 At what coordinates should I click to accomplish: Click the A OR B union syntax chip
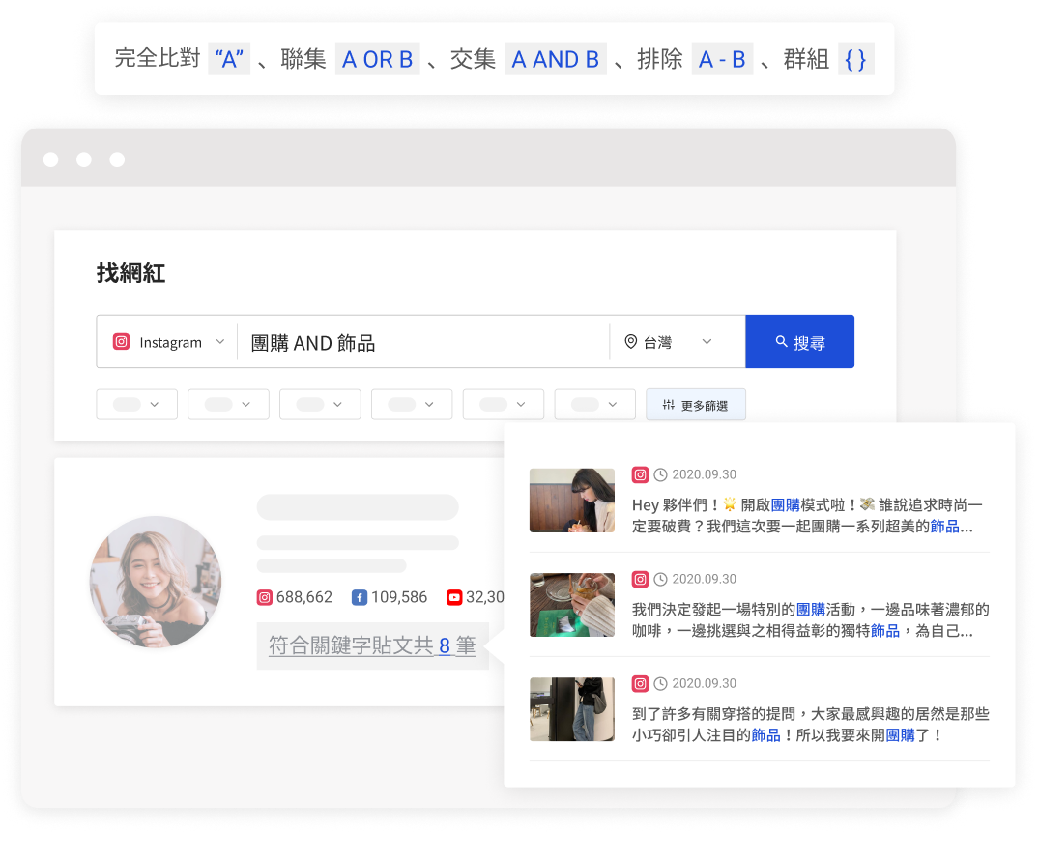tap(377, 59)
